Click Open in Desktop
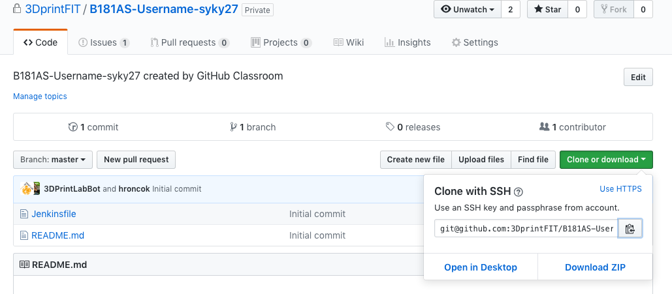Image resolution: width=672 pixels, height=294 pixels. [481, 267]
